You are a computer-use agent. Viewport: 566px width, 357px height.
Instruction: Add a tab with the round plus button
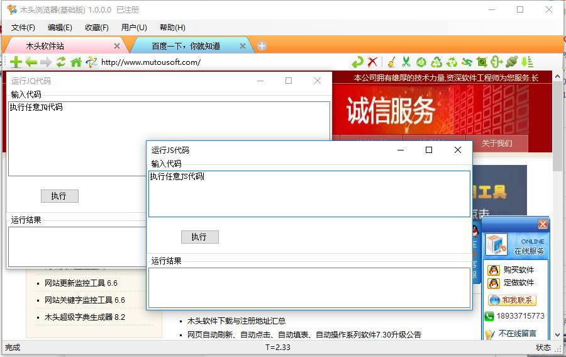(x=262, y=46)
